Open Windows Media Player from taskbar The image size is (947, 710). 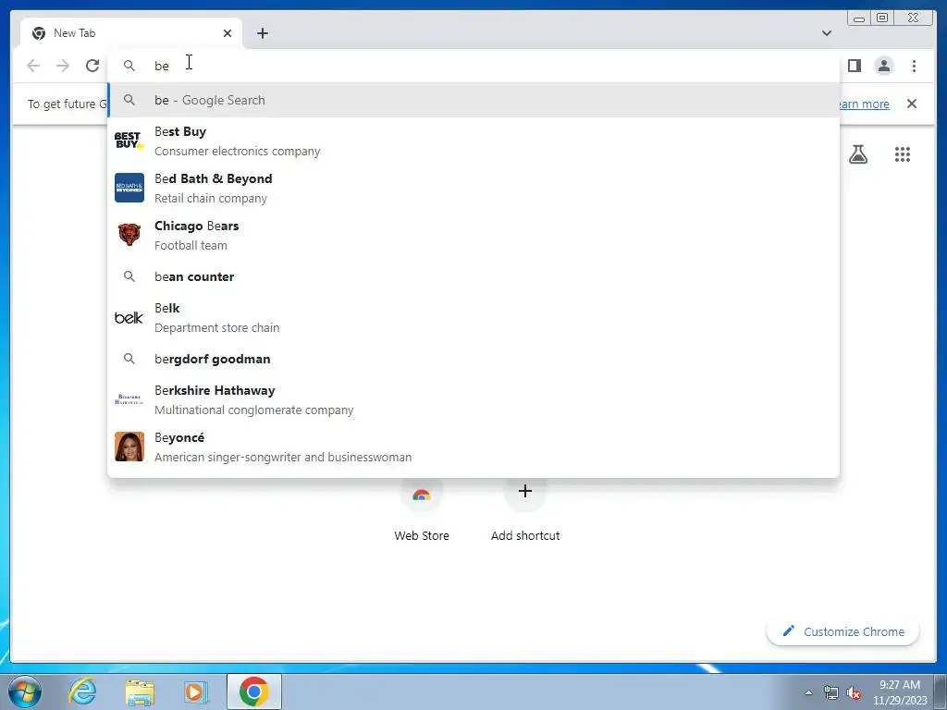pos(195,692)
